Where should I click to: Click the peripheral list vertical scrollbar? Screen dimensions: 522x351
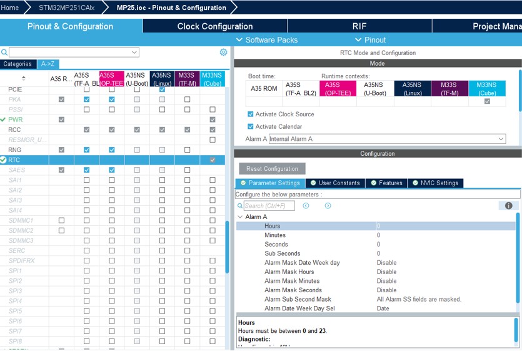[228, 247]
